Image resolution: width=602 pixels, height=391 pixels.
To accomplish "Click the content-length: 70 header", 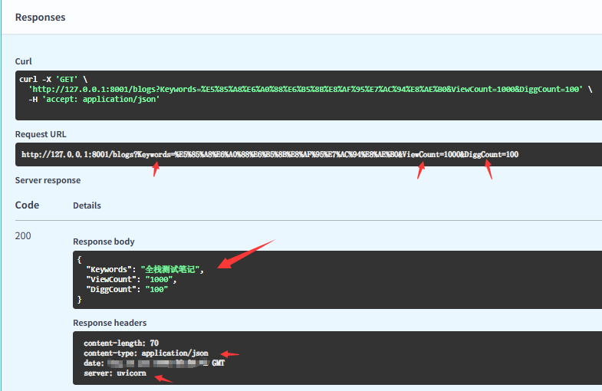I will pos(121,343).
